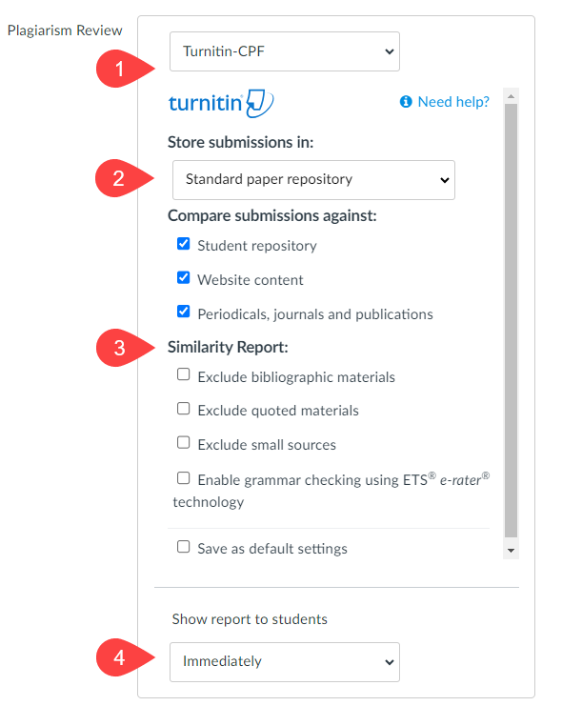Click the Similarity Report: heading
This screenshot has height=706, width=562.
click(x=228, y=347)
